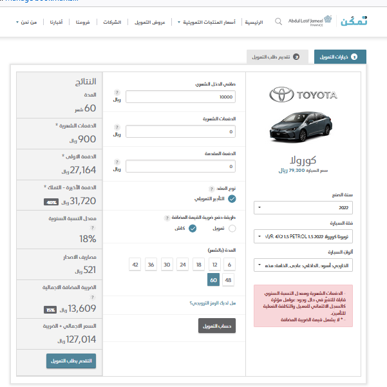Select the 12 month duration
The image size is (387, 387).
click(x=214, y=265)
